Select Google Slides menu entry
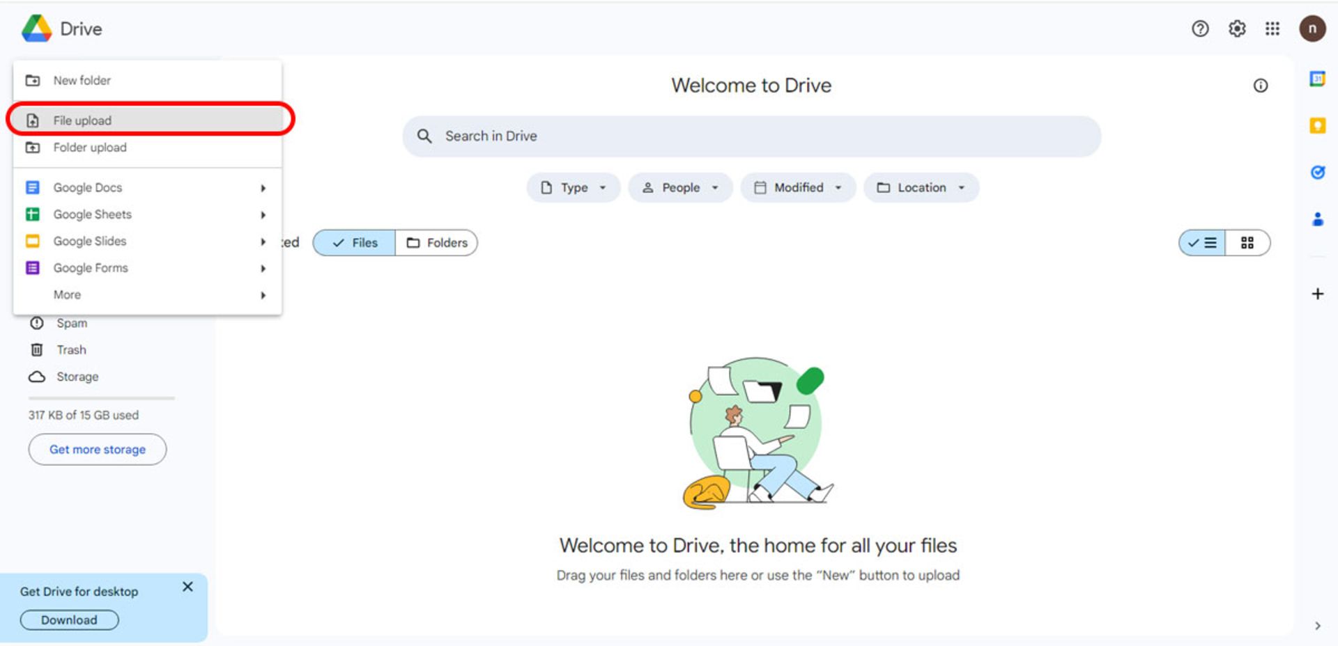1338x646 pixels. (148, 242)
